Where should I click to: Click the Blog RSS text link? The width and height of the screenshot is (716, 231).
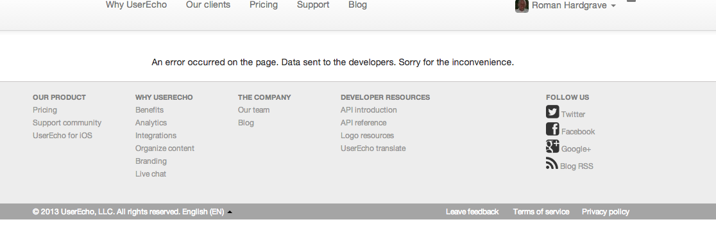pos(577,166)
